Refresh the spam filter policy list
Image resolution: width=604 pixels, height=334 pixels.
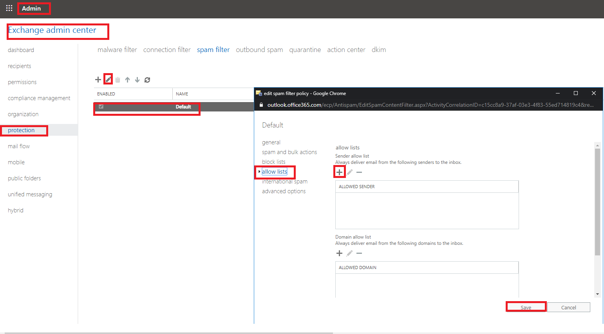pos(147,80)
